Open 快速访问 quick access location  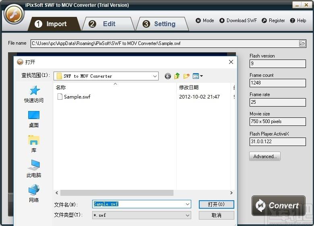click(x=34, y=94)
